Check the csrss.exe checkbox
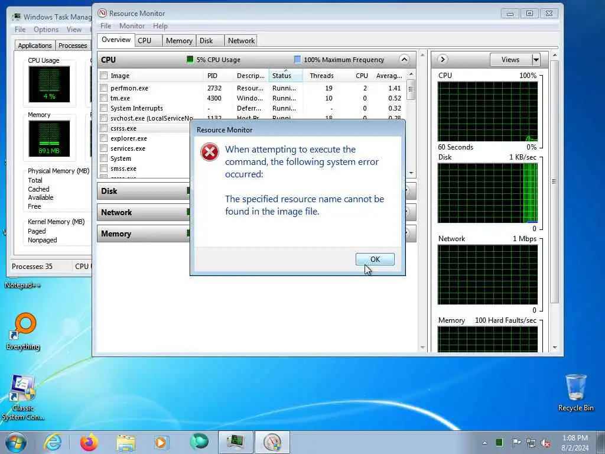605x454 pixels. coord(103,128)
